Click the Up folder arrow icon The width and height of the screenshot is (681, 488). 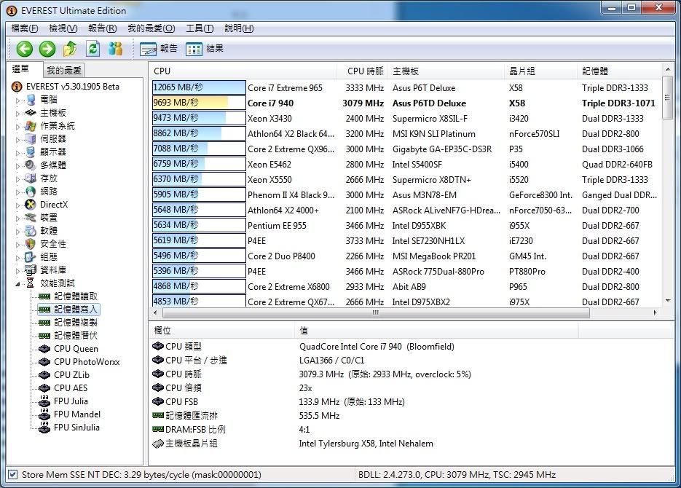point(70,49)
